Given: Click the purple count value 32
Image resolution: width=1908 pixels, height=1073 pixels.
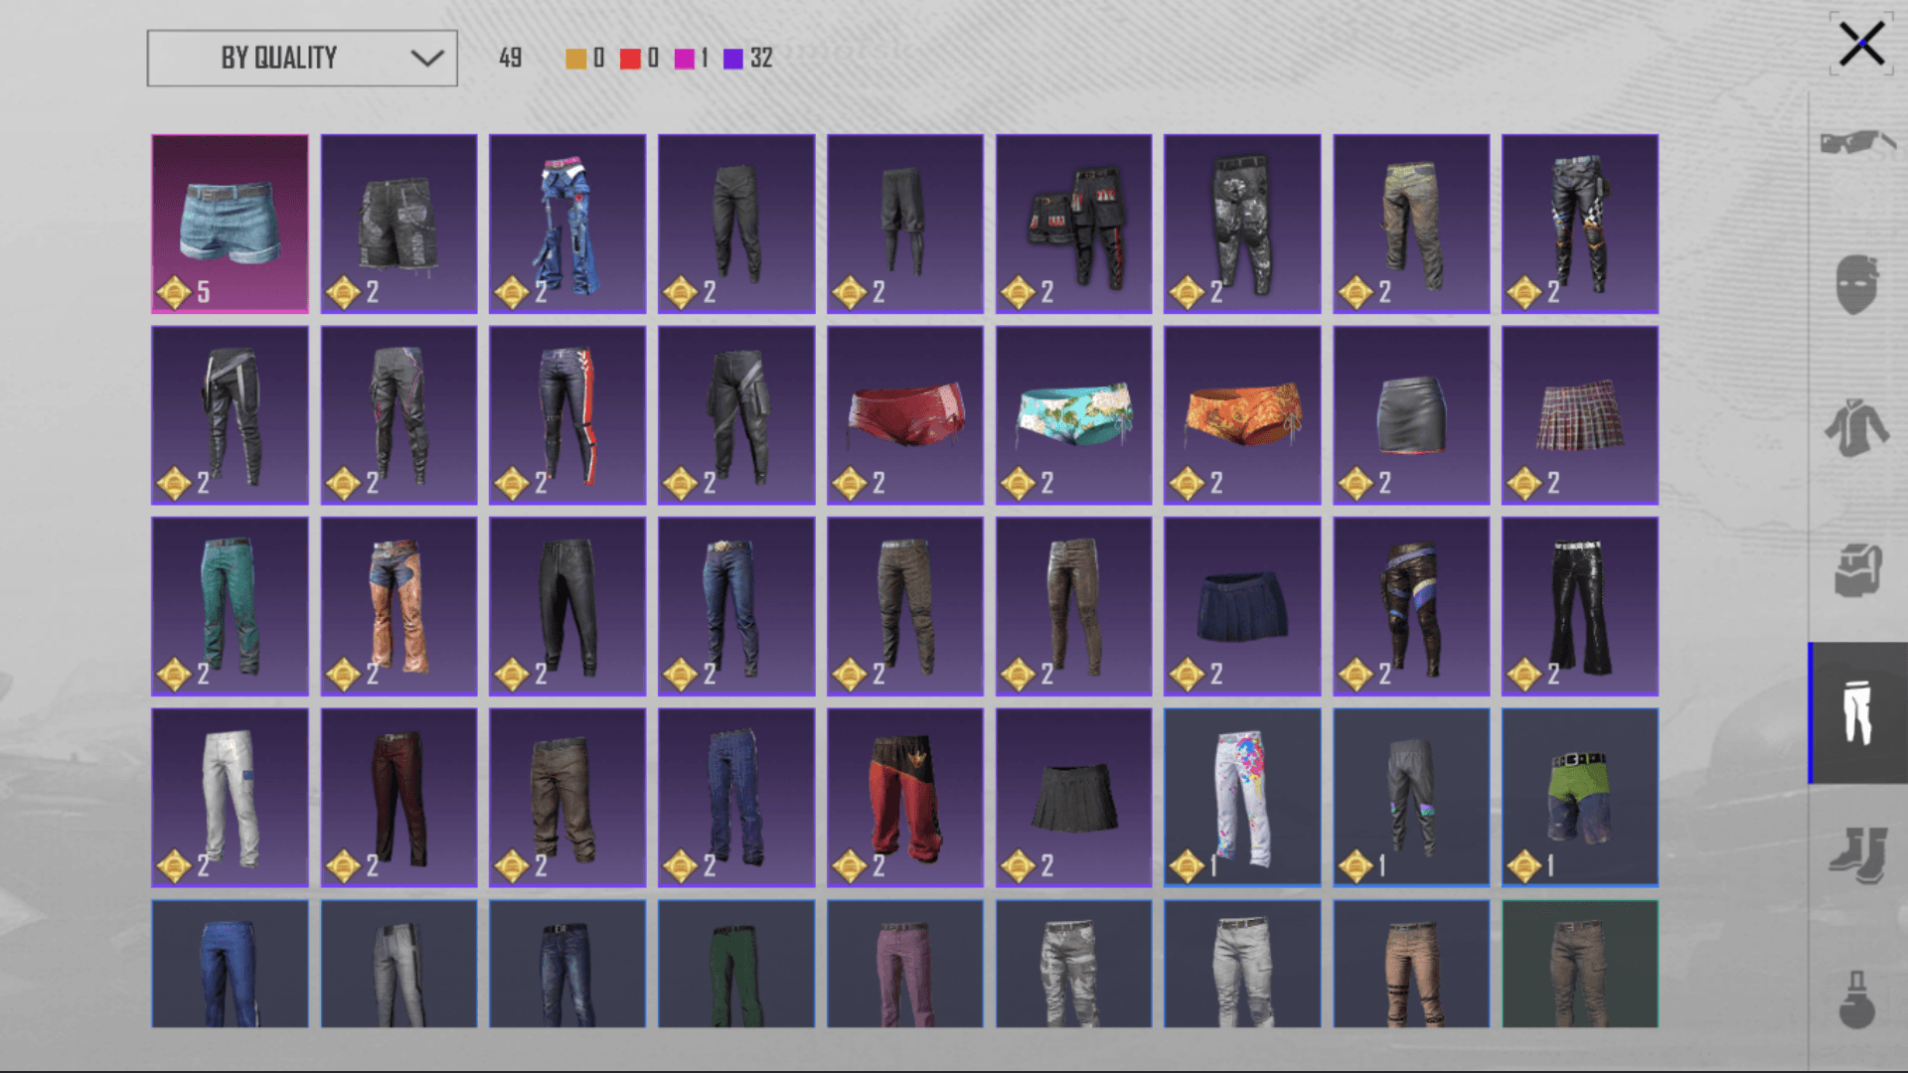Looking at the screenshot, I should 761,59.
